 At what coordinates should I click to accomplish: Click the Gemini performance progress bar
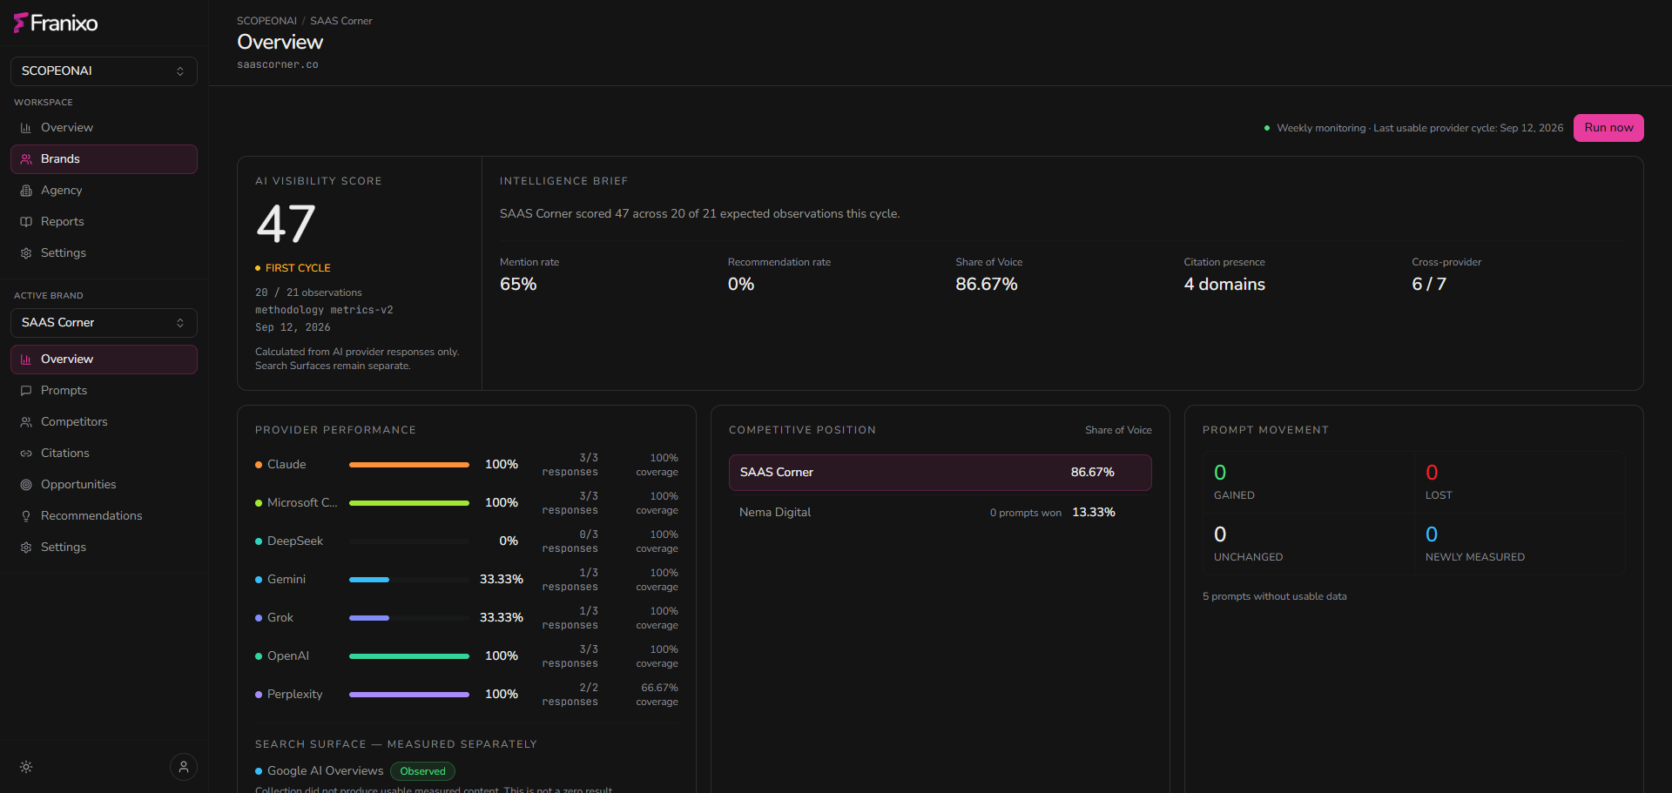point(409,580)
